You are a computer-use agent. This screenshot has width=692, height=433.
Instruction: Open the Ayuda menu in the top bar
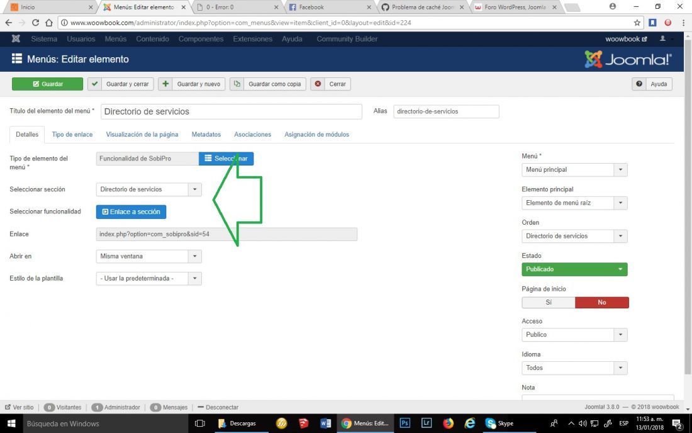pos(292,39)
